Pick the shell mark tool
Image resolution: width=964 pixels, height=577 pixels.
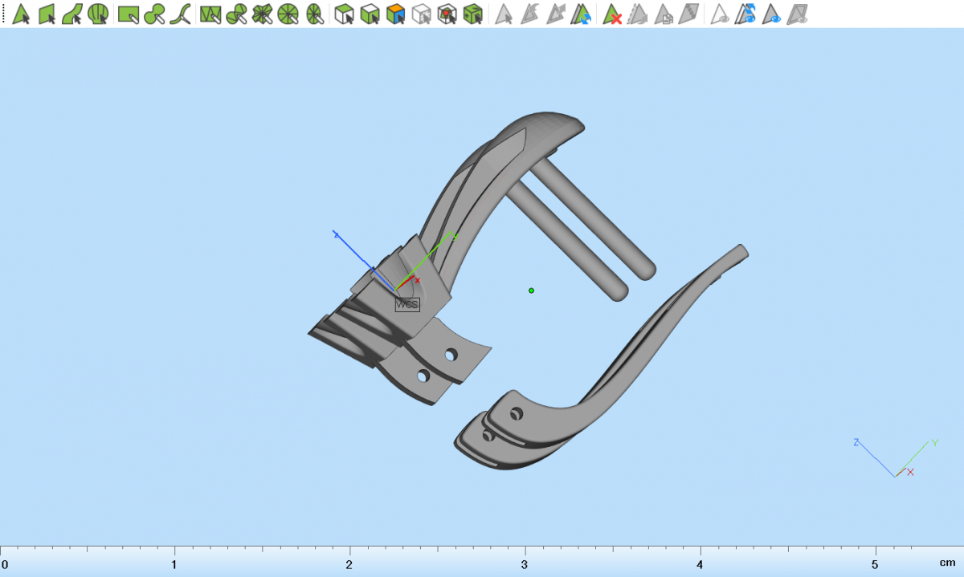(98, 14)
